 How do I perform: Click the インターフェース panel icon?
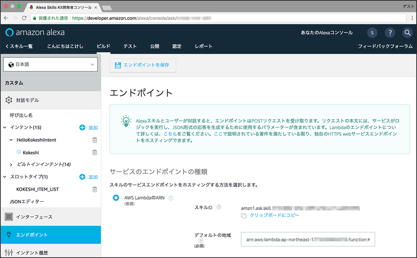click(9, 217)
